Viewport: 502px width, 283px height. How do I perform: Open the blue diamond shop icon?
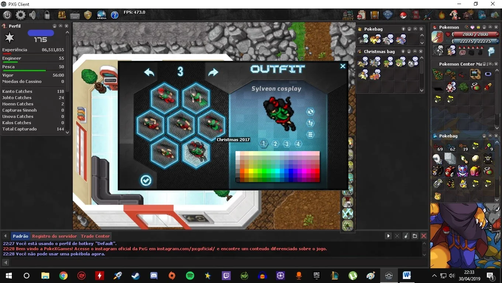(x=388, y=15)
